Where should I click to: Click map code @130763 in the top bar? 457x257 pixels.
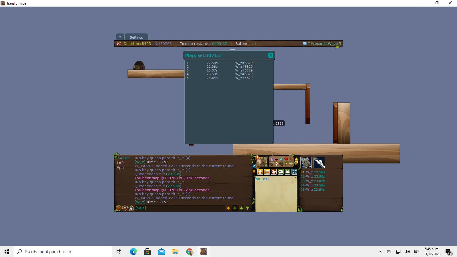[x=163, y=44]
